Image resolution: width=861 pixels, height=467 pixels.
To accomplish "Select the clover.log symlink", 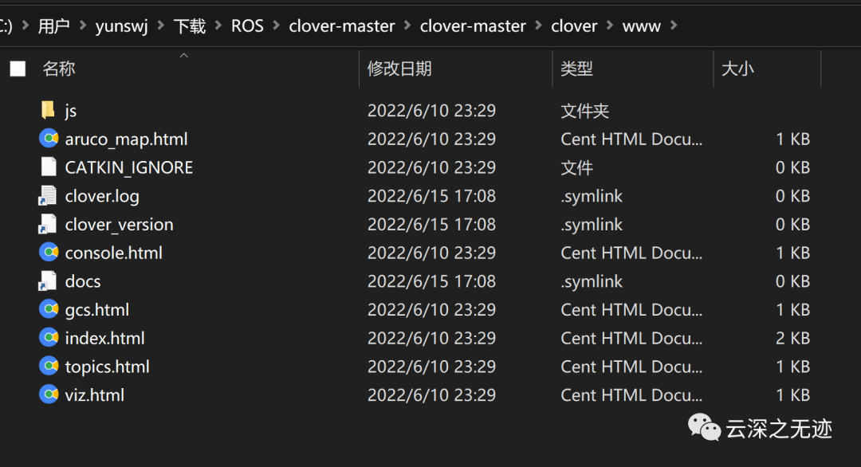I will pyautogui.click(x=102, y=196).
